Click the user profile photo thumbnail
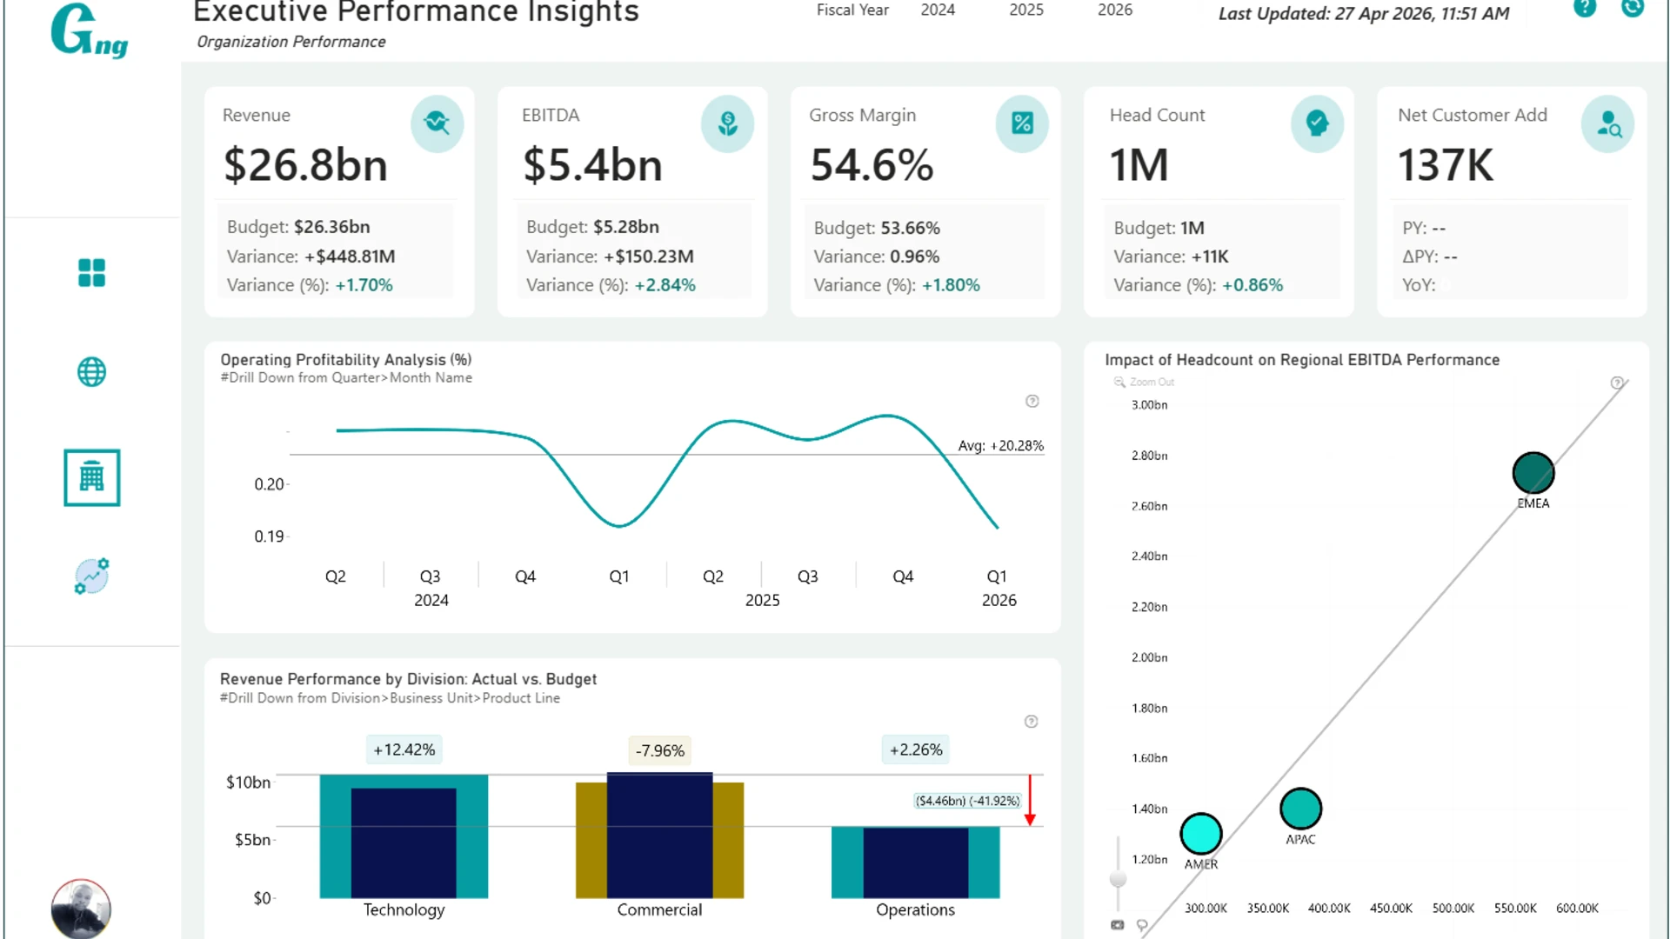The image size is (1670, 939). point(81,909)
